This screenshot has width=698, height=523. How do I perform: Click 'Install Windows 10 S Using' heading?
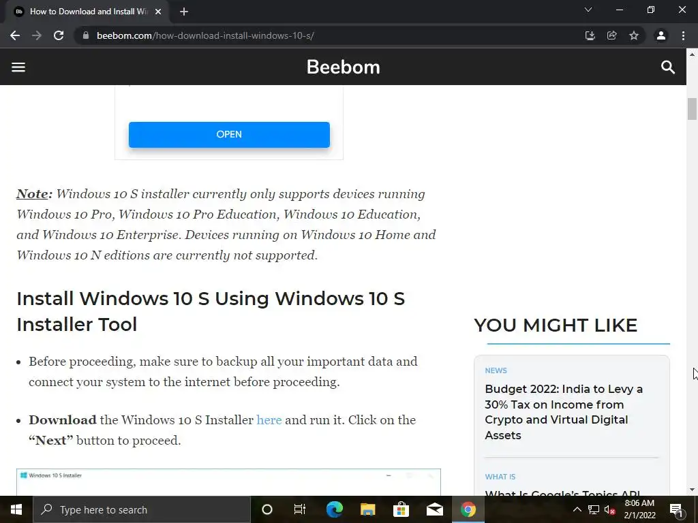tap(211, 311)
